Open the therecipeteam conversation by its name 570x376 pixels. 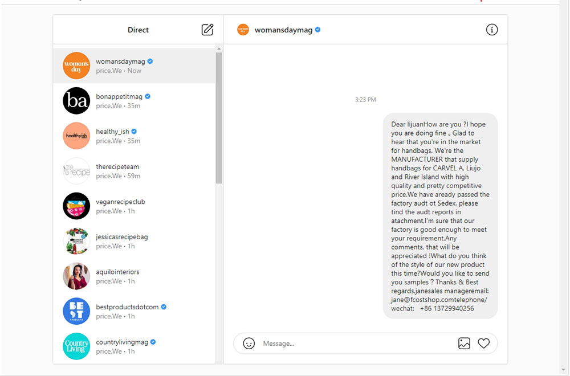click(117, 166)
